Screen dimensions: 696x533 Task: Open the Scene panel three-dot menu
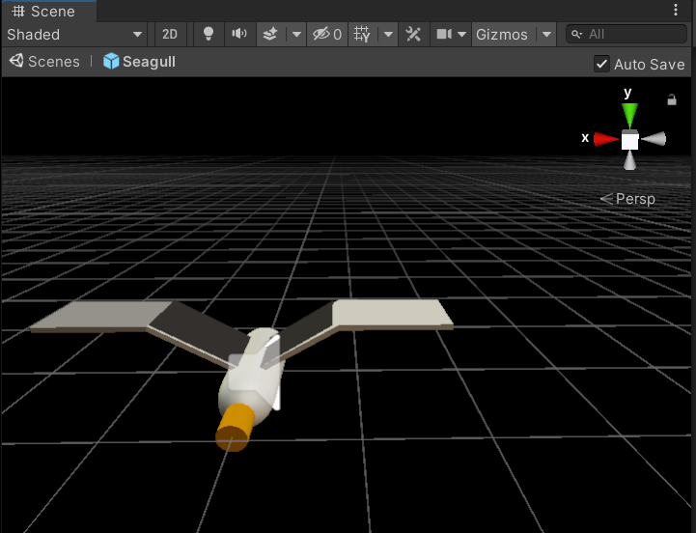675,10
